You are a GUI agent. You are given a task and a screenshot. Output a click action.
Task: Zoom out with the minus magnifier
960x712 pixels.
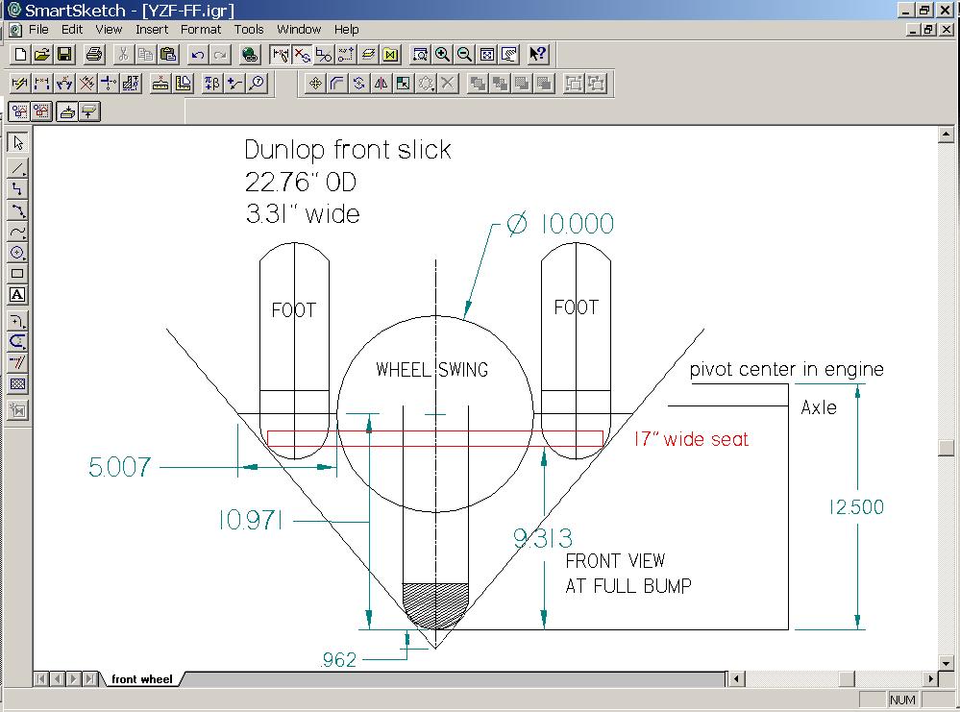tap(464, 55)
